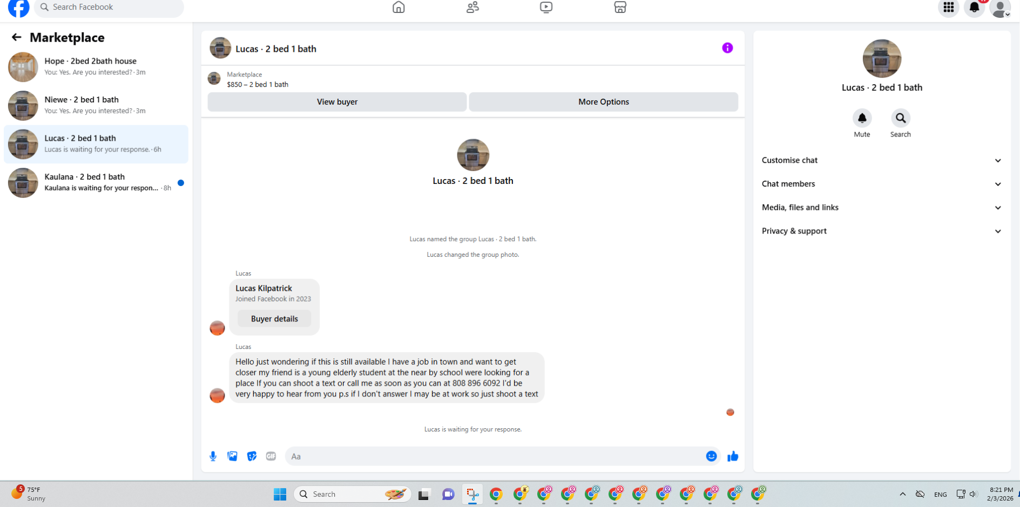Screen dimensions: 1020x507
Task: Click More Options button
Action: tap(603, 102)
